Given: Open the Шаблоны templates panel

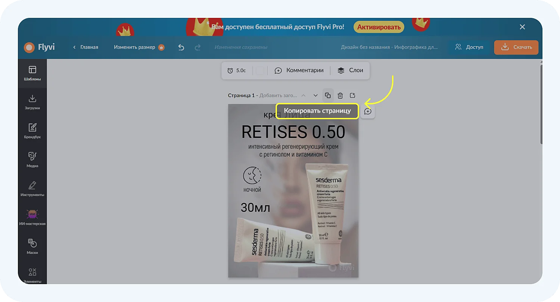Looking at the screenshot, I should 32,73.
